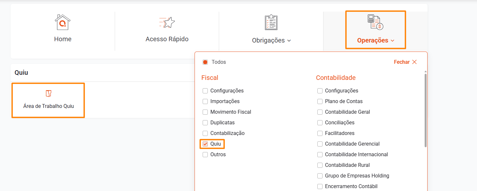
Task: Collapse the Operações dropdown chevron
Action: (392, 41)
